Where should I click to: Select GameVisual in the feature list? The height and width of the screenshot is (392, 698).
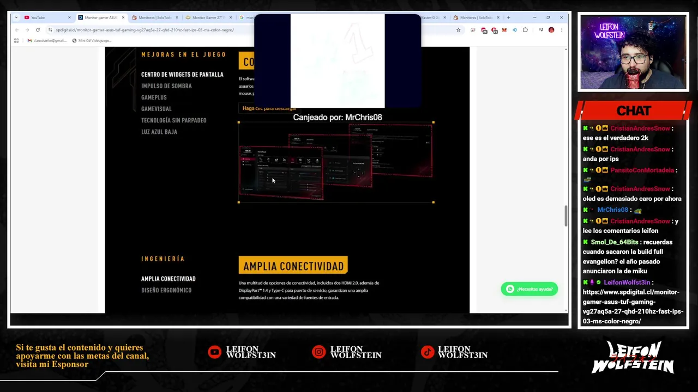click(x=156, y=109)
